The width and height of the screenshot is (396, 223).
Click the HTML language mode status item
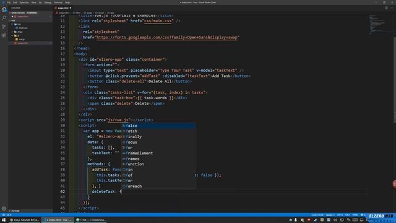coord(355,215)
